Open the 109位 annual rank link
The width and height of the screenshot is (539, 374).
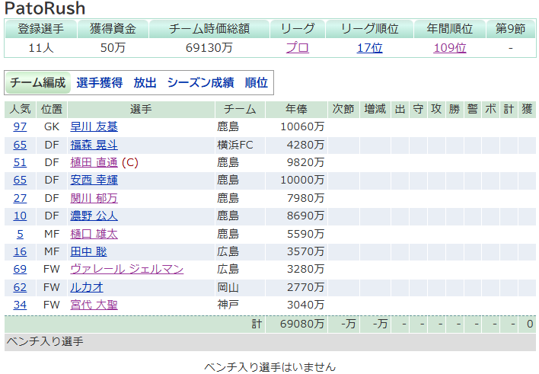[x=450, y=47]
